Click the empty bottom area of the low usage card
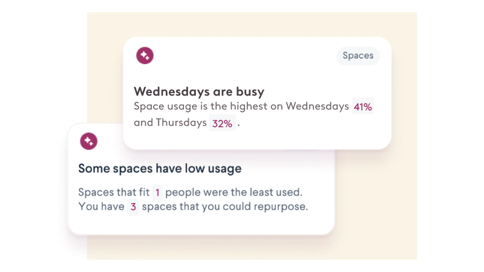This screenshot has height=272, width=484. [200, 225]
